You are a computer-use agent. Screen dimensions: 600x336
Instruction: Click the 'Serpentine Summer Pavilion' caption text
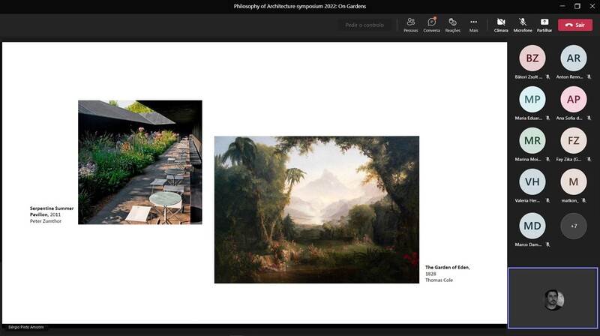click(52, 211)
